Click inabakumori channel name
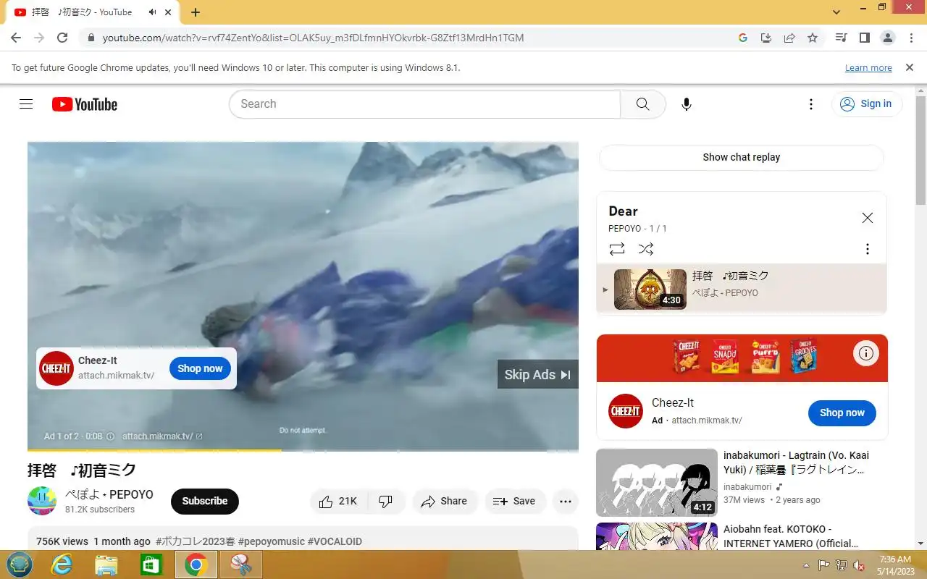Viewport: 927px width, 579px height. pos(747,487)
